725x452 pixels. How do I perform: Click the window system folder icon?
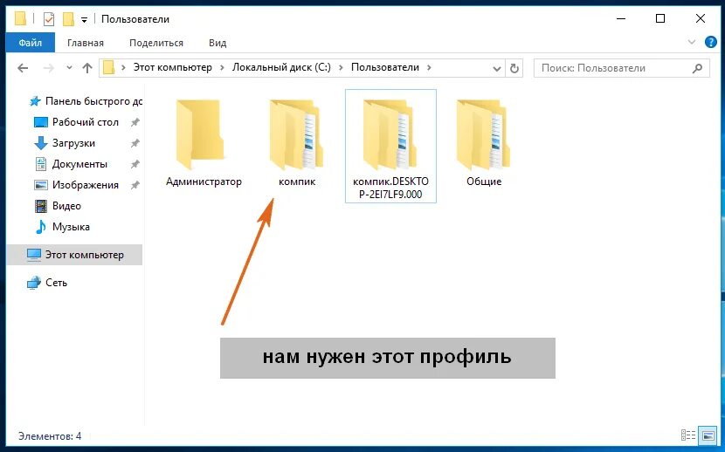point(20,19)
